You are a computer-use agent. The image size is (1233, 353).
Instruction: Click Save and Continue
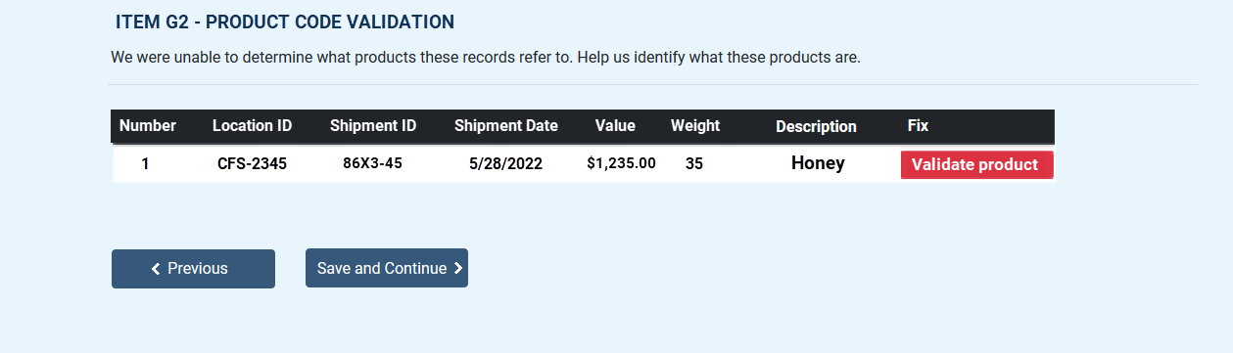(387, 268)
